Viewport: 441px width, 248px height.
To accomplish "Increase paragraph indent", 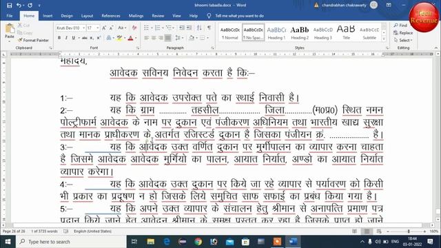I will coord(189,28).
